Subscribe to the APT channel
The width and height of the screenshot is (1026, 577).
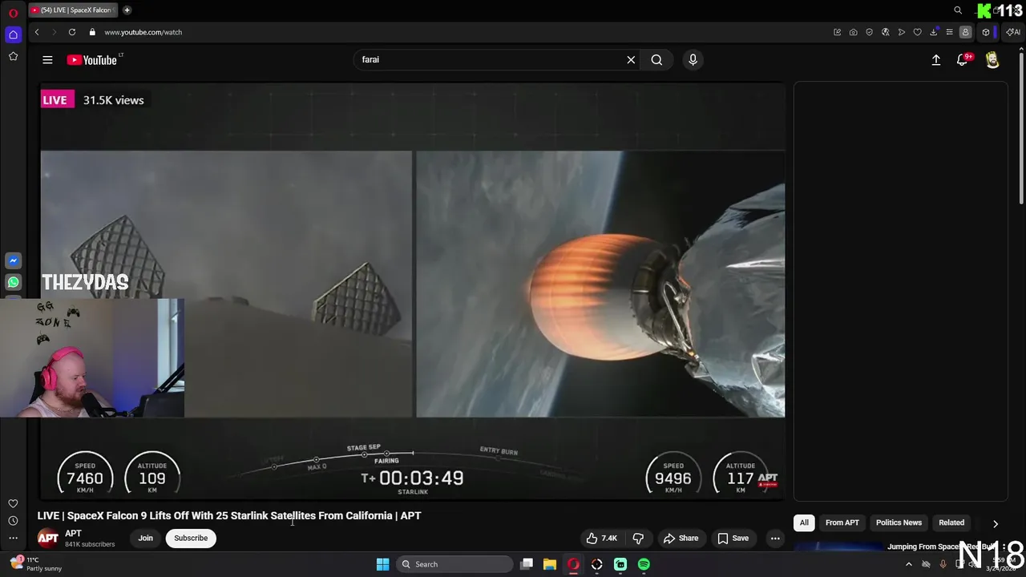191,539
